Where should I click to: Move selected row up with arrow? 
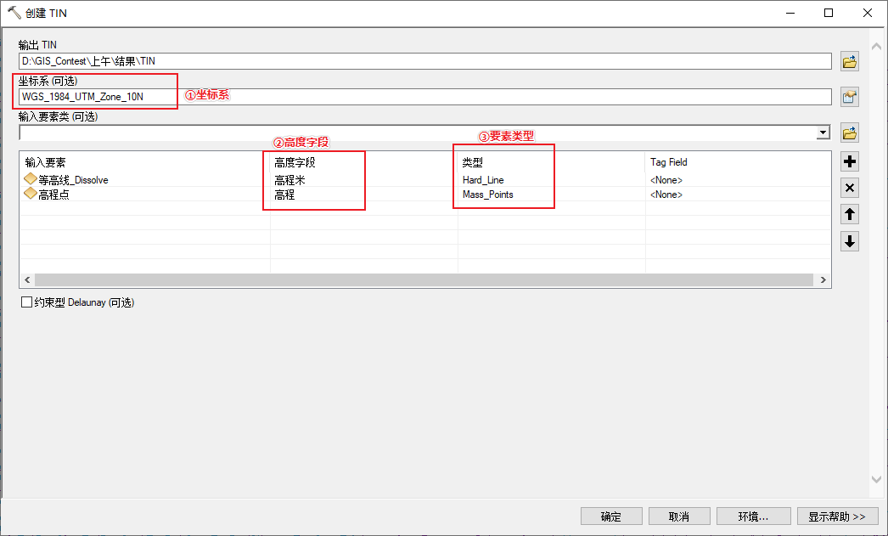tap(850, 215)
